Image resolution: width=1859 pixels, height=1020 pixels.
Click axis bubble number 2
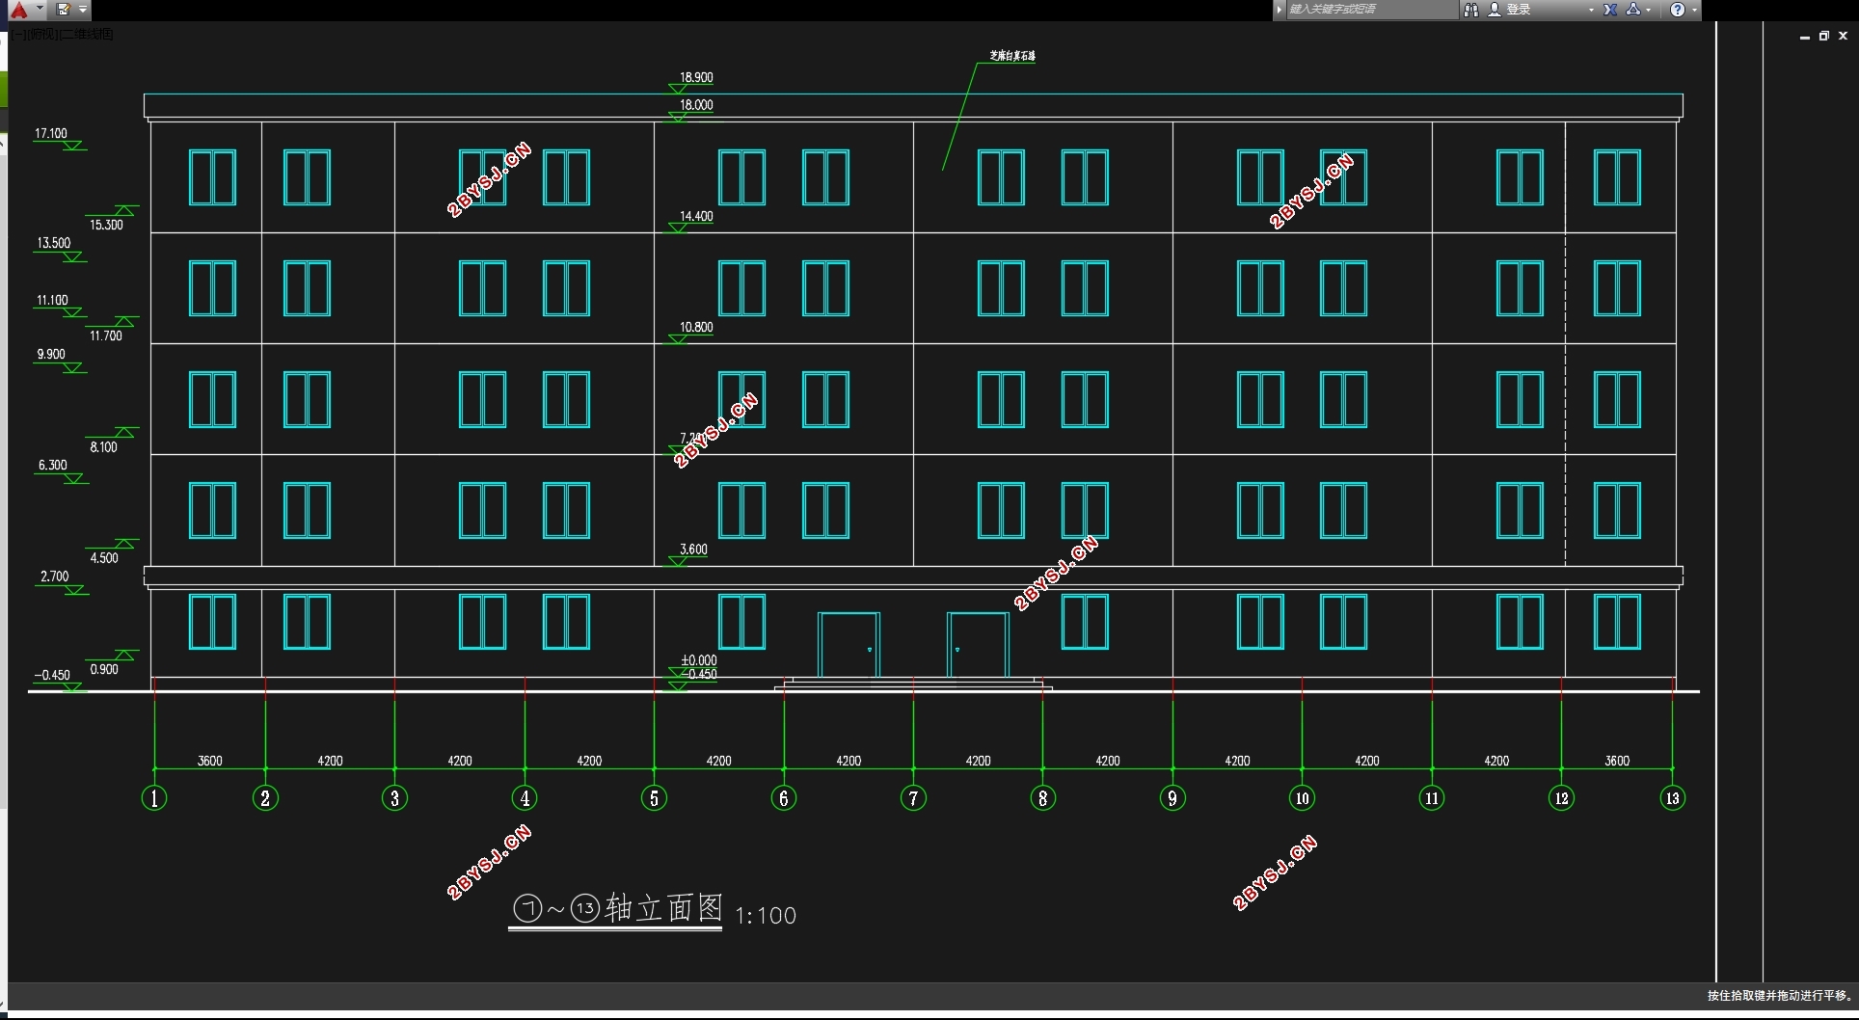(x=265, y=798)
